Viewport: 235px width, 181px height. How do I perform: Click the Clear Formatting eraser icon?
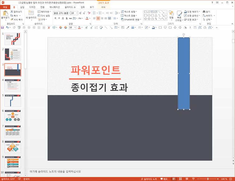pos(89,13)
